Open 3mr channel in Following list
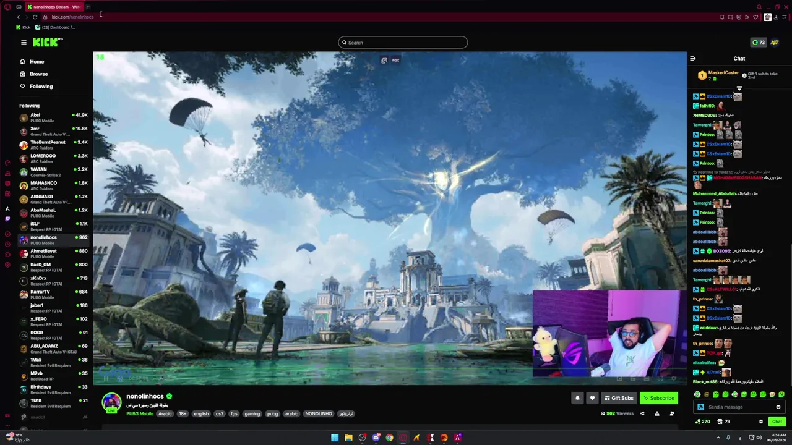This screenshot has width=792, height=445. pyautogui.click(x=53, y=131)
